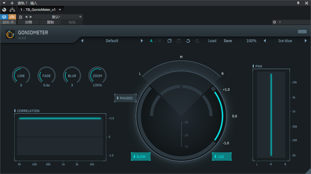Click the plugin routing diagram icon

coord(12,10)
